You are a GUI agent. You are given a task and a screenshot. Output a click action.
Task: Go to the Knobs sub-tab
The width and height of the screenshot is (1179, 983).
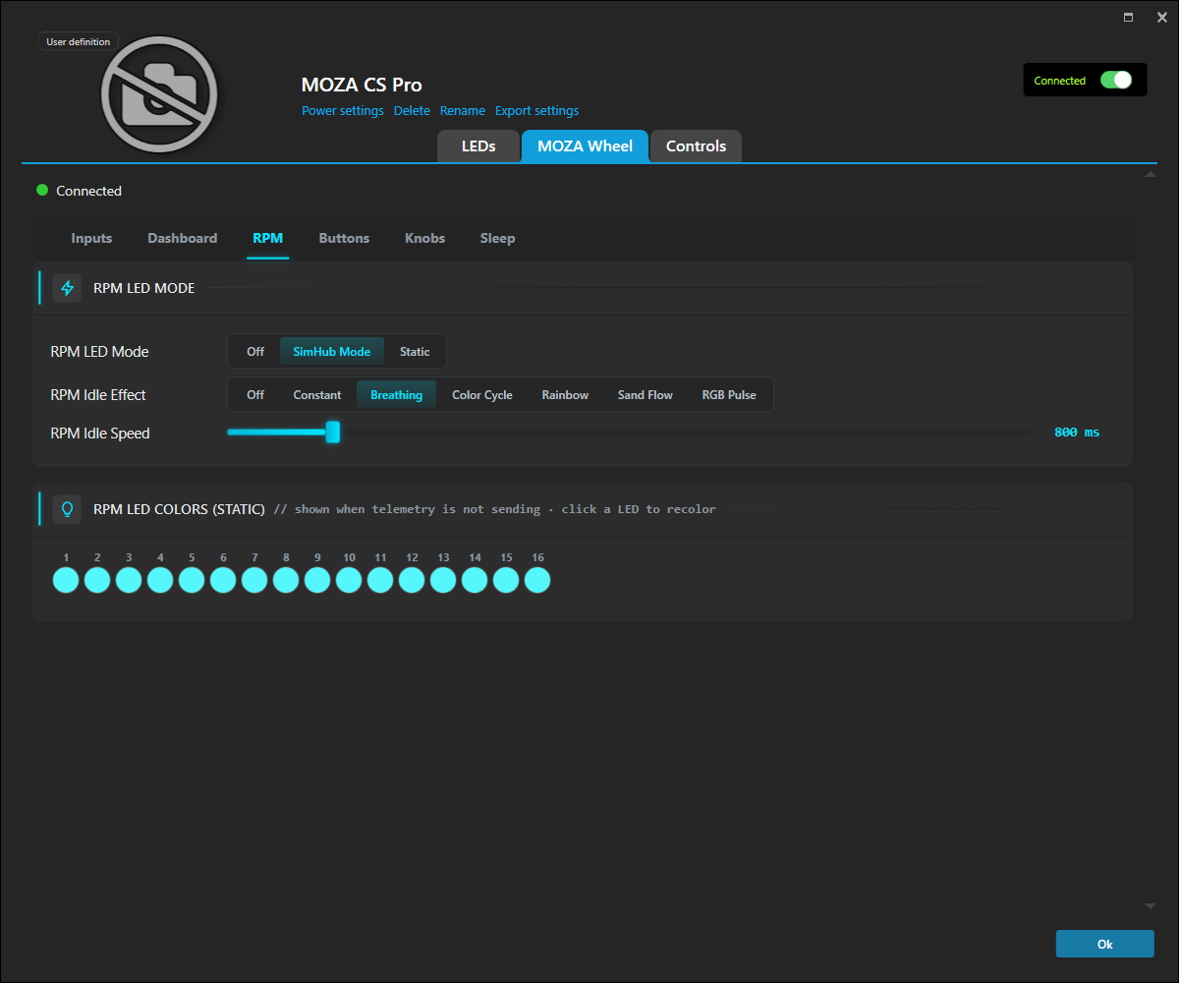click(424, 239)
